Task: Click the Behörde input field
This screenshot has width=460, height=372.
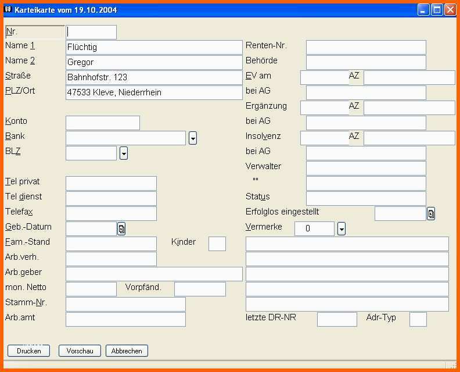Action: tap(366, 62)
